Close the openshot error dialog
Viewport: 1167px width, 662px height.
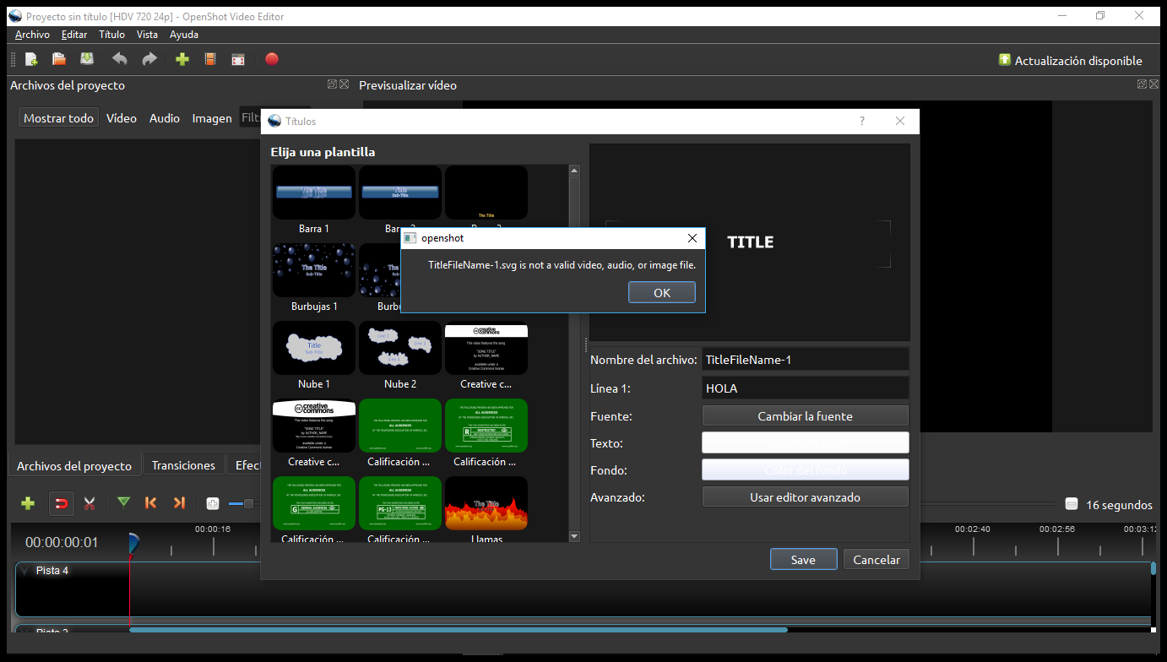(692, 238)
